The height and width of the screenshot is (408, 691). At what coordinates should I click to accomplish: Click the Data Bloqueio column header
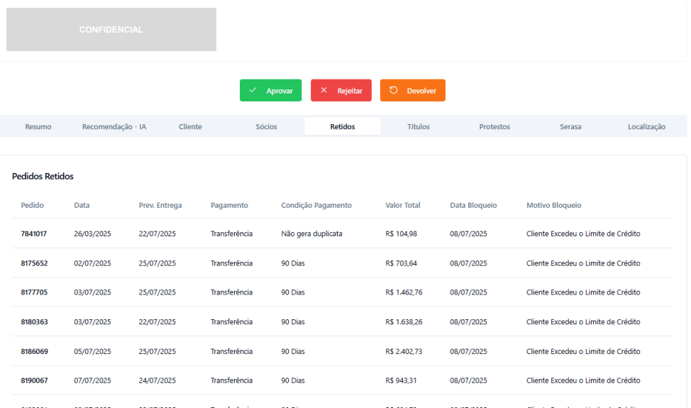coord(473,205)
